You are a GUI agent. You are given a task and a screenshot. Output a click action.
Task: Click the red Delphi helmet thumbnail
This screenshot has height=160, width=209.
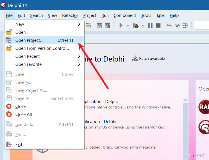coord(204,127)
